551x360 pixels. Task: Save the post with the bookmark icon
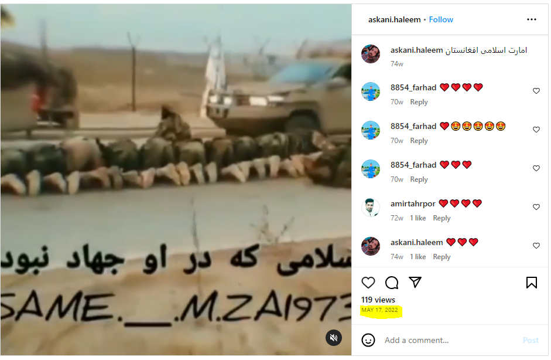[531, 283]
